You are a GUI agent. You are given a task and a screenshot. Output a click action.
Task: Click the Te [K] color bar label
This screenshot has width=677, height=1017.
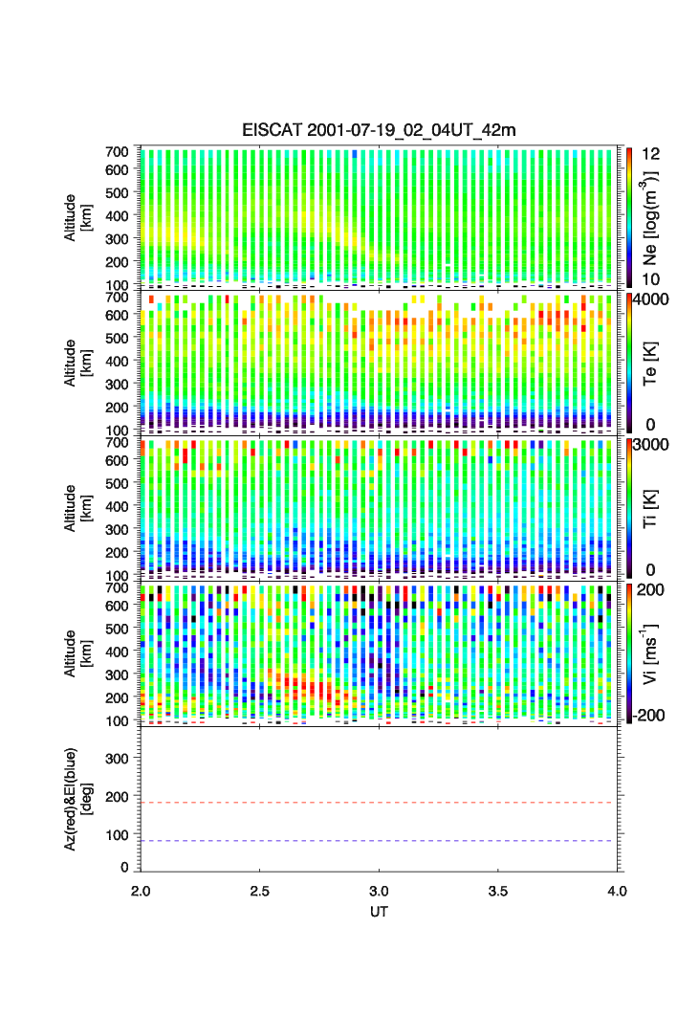pos(652,362)
